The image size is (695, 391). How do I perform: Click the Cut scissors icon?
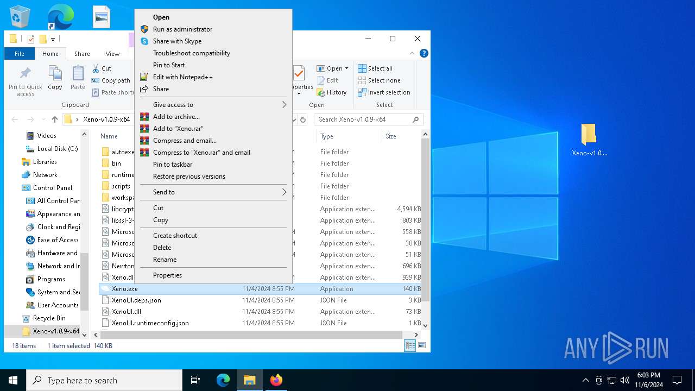[x=96, y=68]
